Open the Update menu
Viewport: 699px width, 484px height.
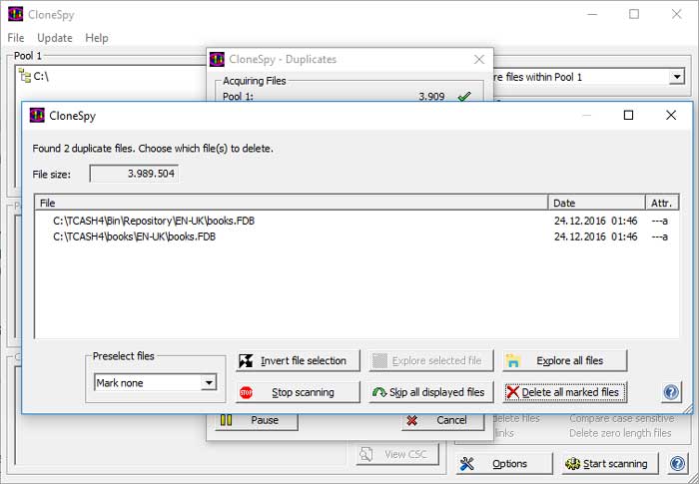[x=55, y=38]
